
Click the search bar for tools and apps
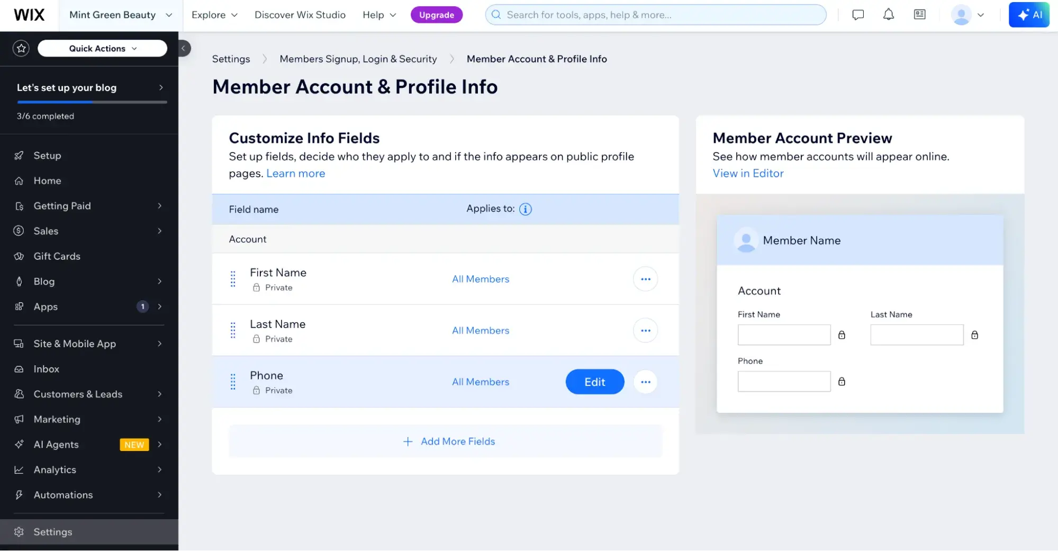tap(655, 14)
